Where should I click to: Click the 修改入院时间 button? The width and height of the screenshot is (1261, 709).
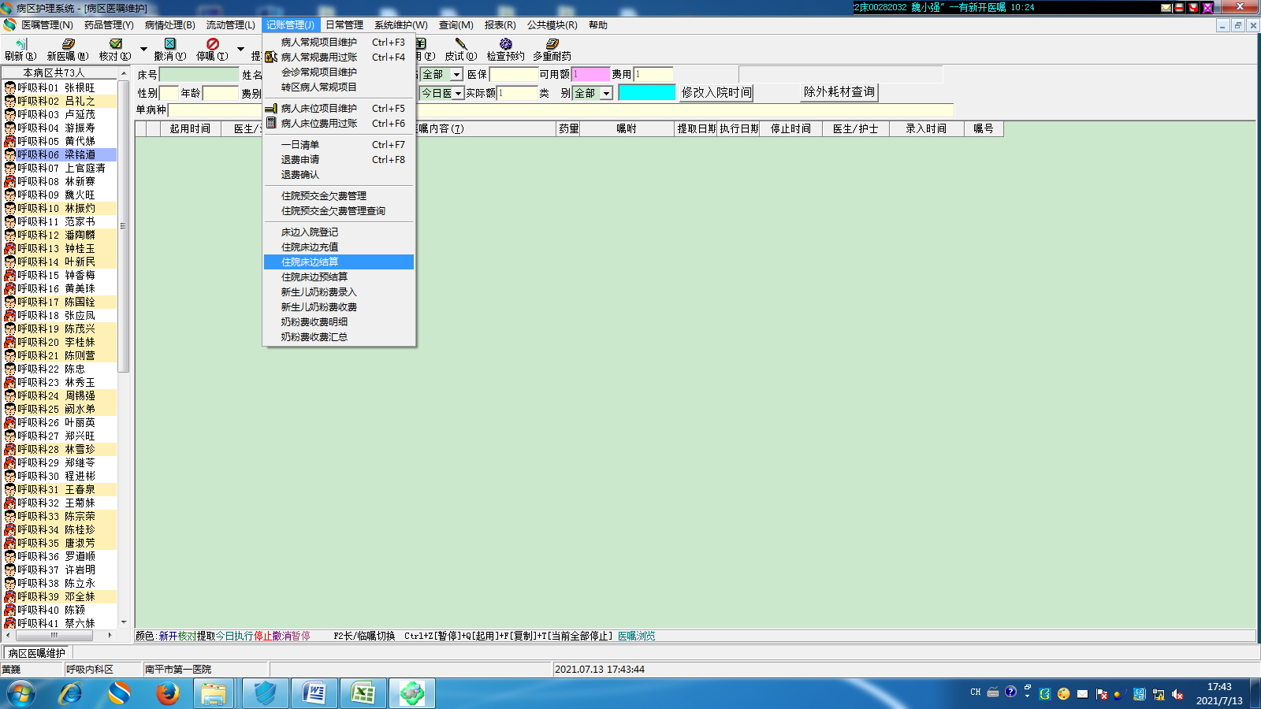716,93
